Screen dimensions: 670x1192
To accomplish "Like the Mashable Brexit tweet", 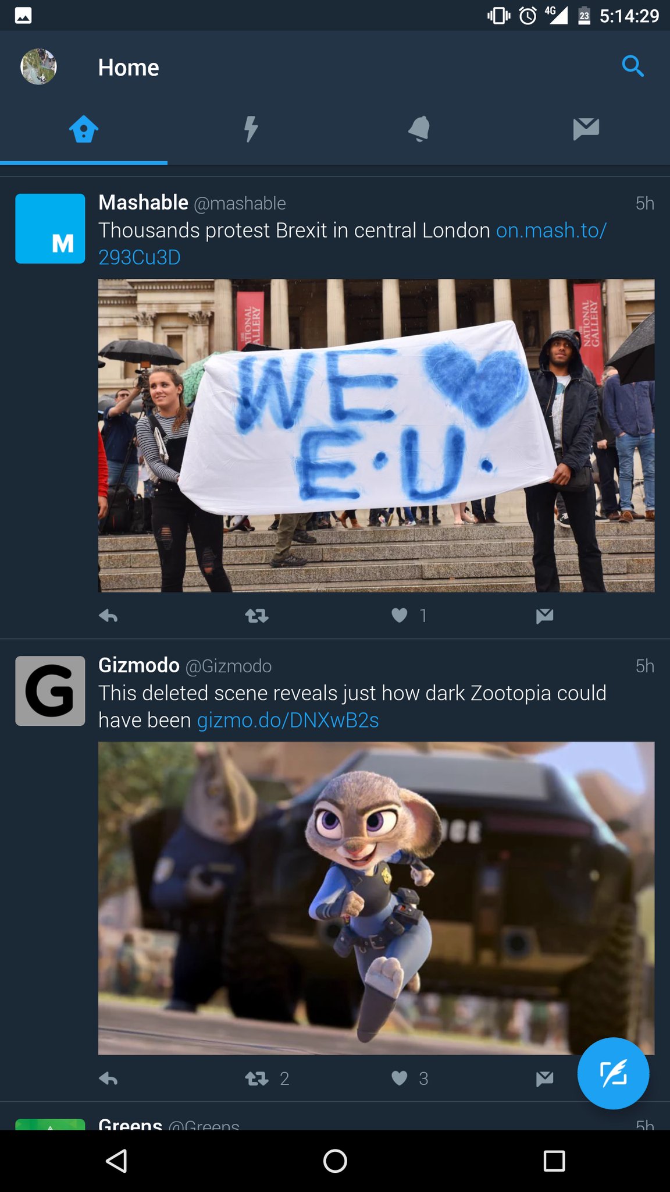I will [x=400, y=615].
